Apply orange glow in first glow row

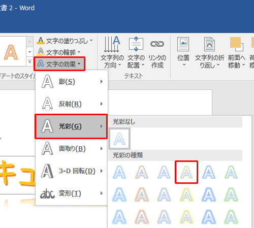click(142, 172)
